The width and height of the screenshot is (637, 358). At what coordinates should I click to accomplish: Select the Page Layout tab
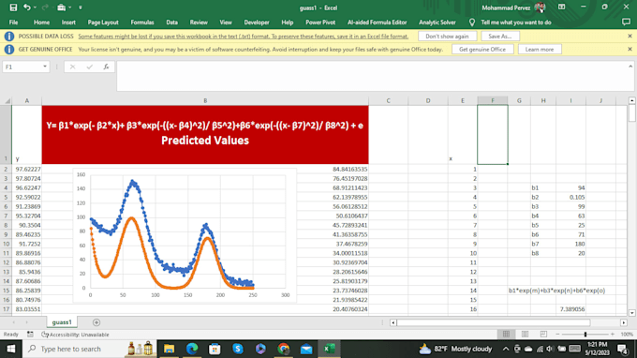point(103,22)
